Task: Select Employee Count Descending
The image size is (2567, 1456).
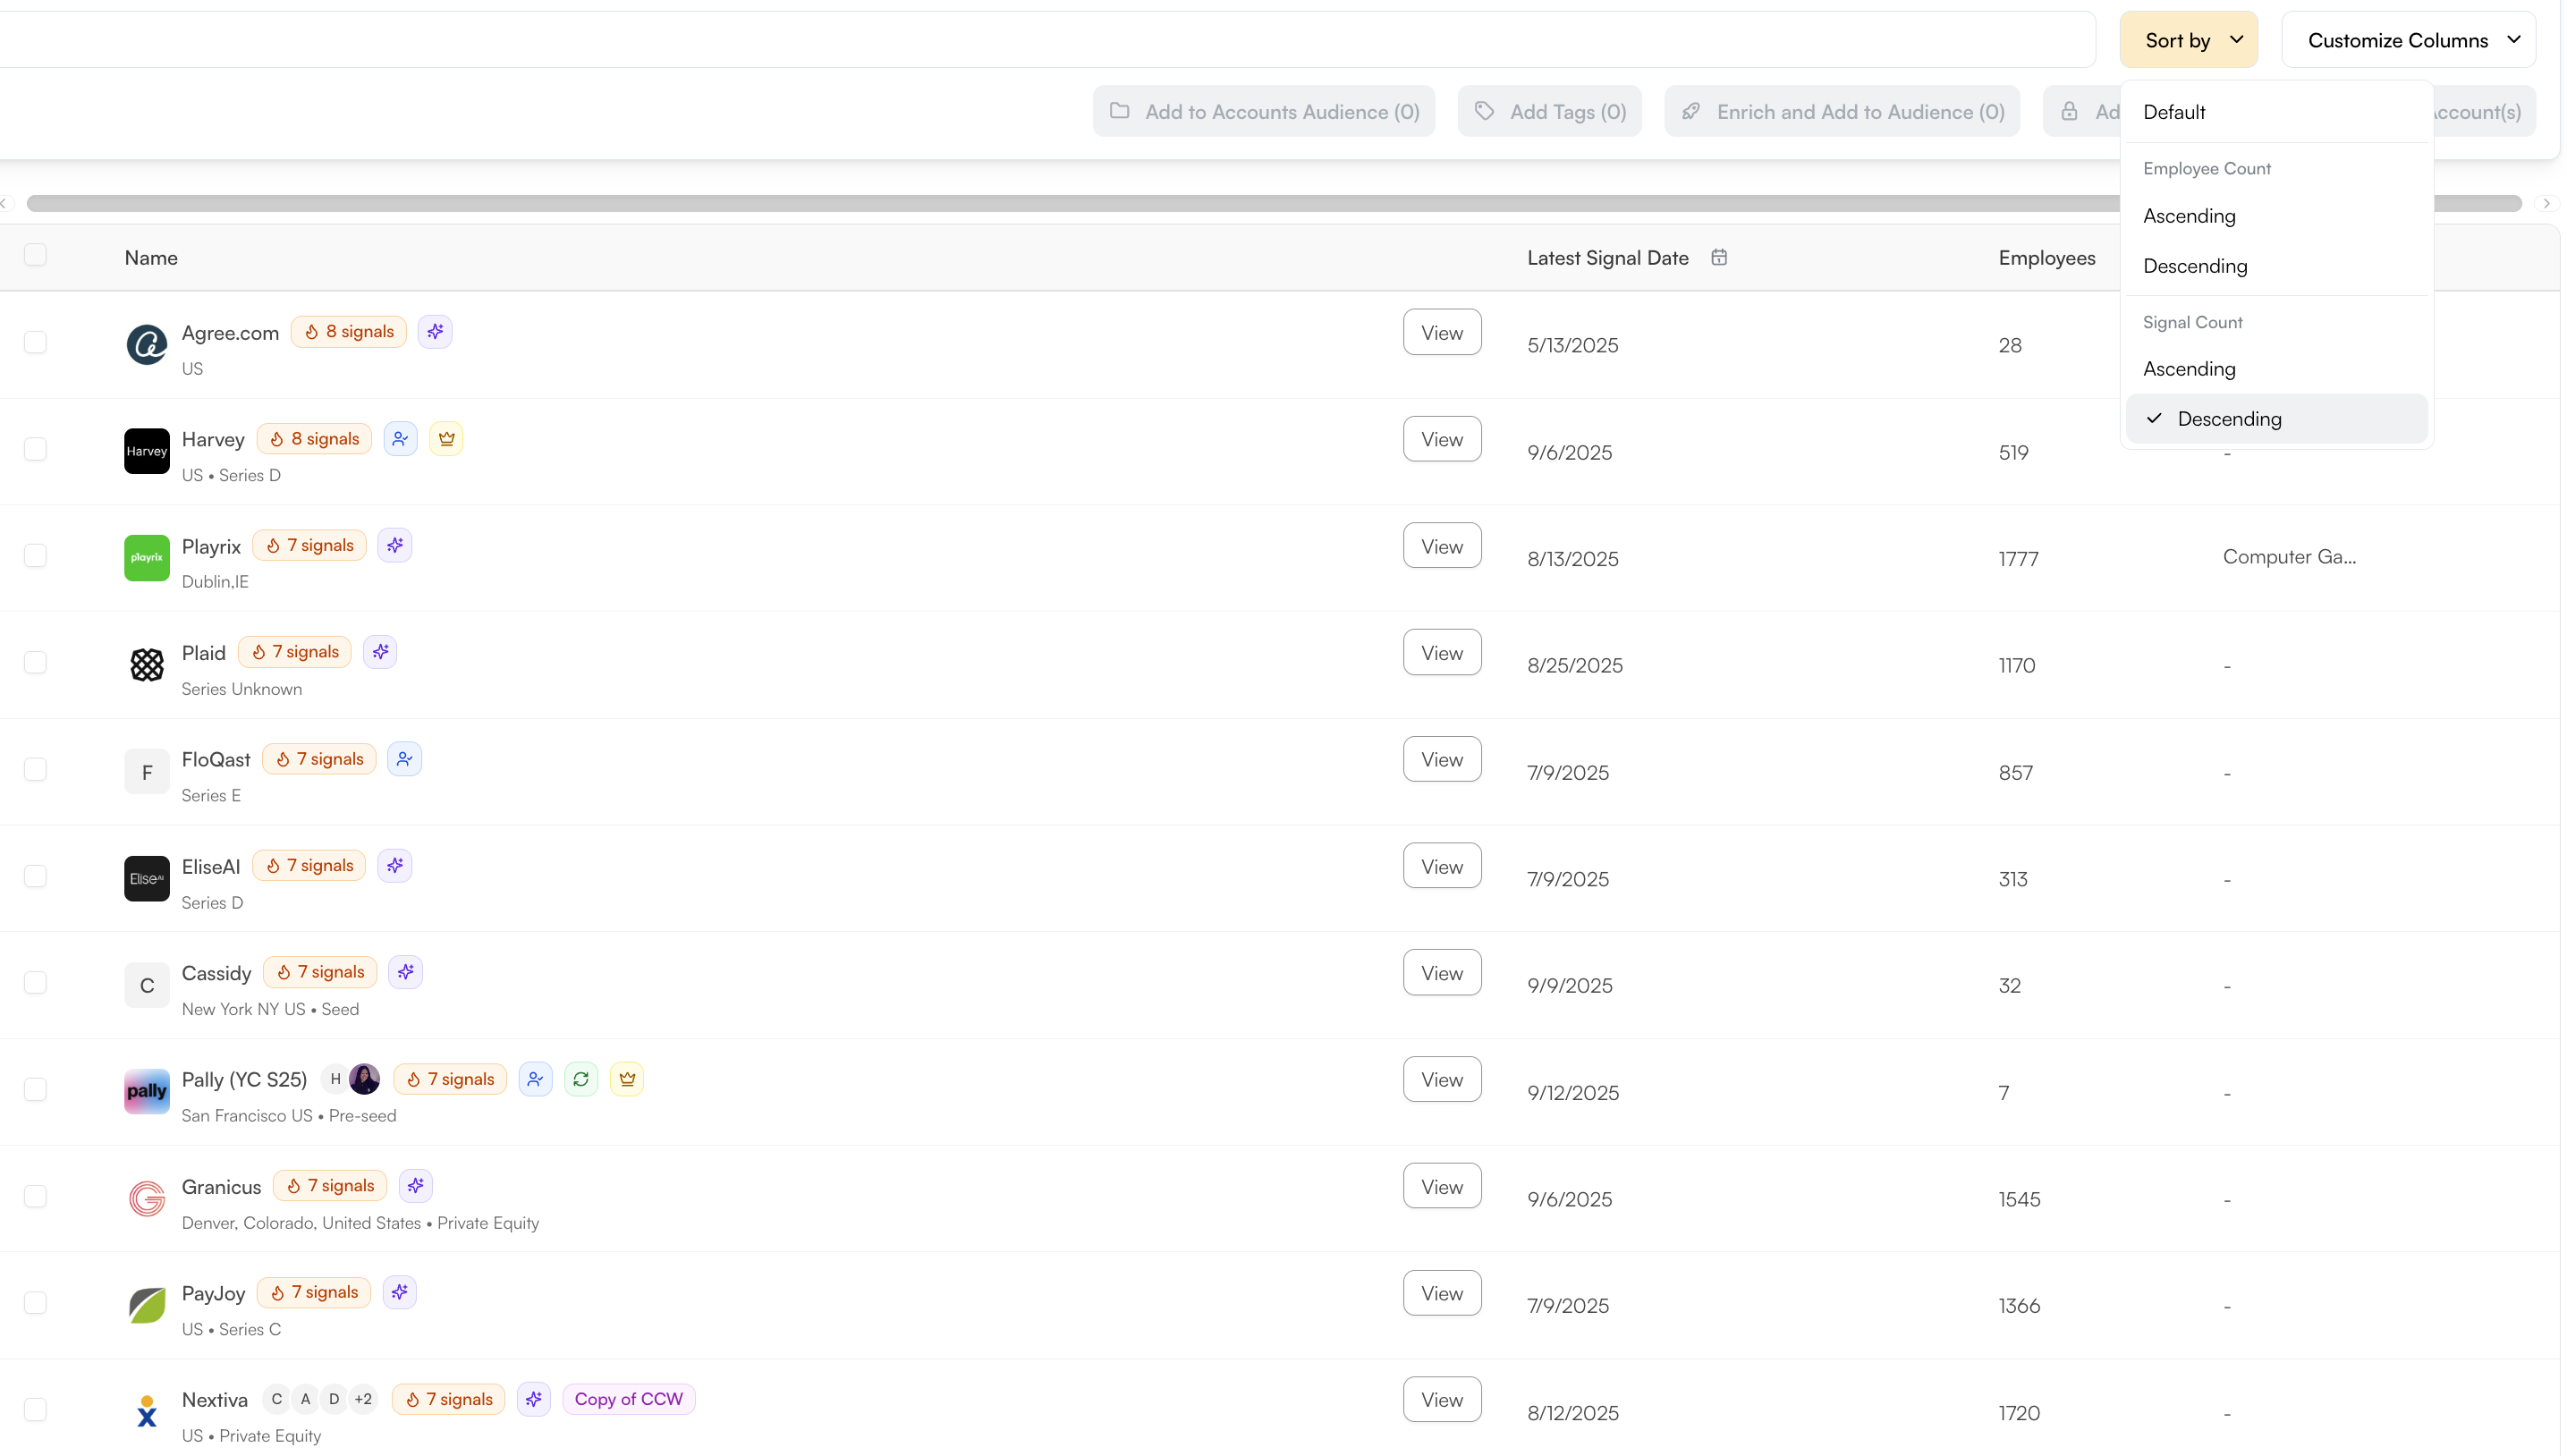Action: [2277, 266]
